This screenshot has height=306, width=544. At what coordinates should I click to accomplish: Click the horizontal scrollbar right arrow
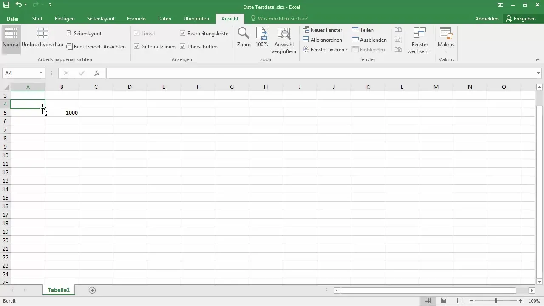pos(532,290)
